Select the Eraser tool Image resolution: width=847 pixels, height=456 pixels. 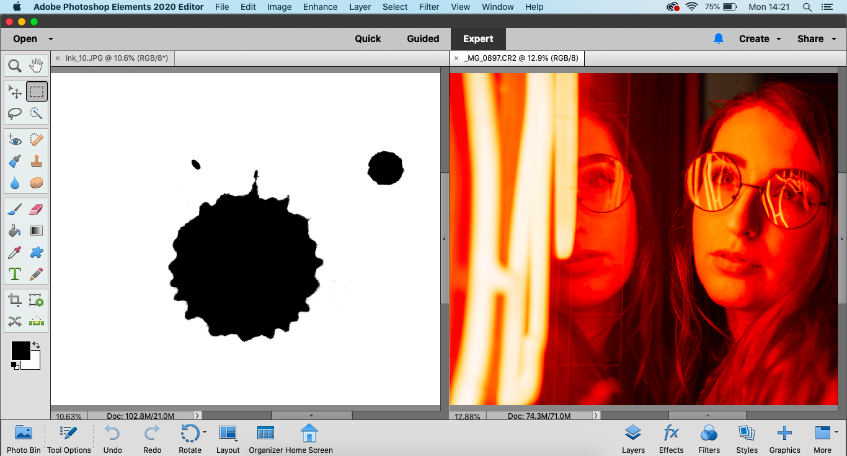click(37, 209)
